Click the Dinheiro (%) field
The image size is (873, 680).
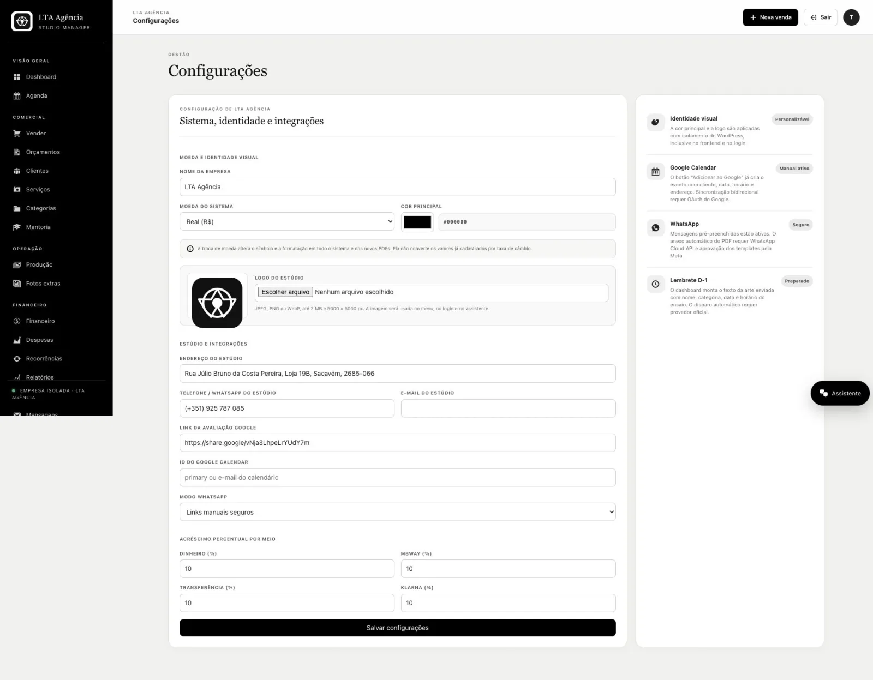click(x=287, y=569)
